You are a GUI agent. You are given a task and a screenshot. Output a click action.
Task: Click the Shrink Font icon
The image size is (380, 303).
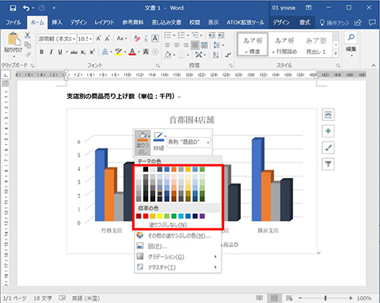(x=107, y=39)
